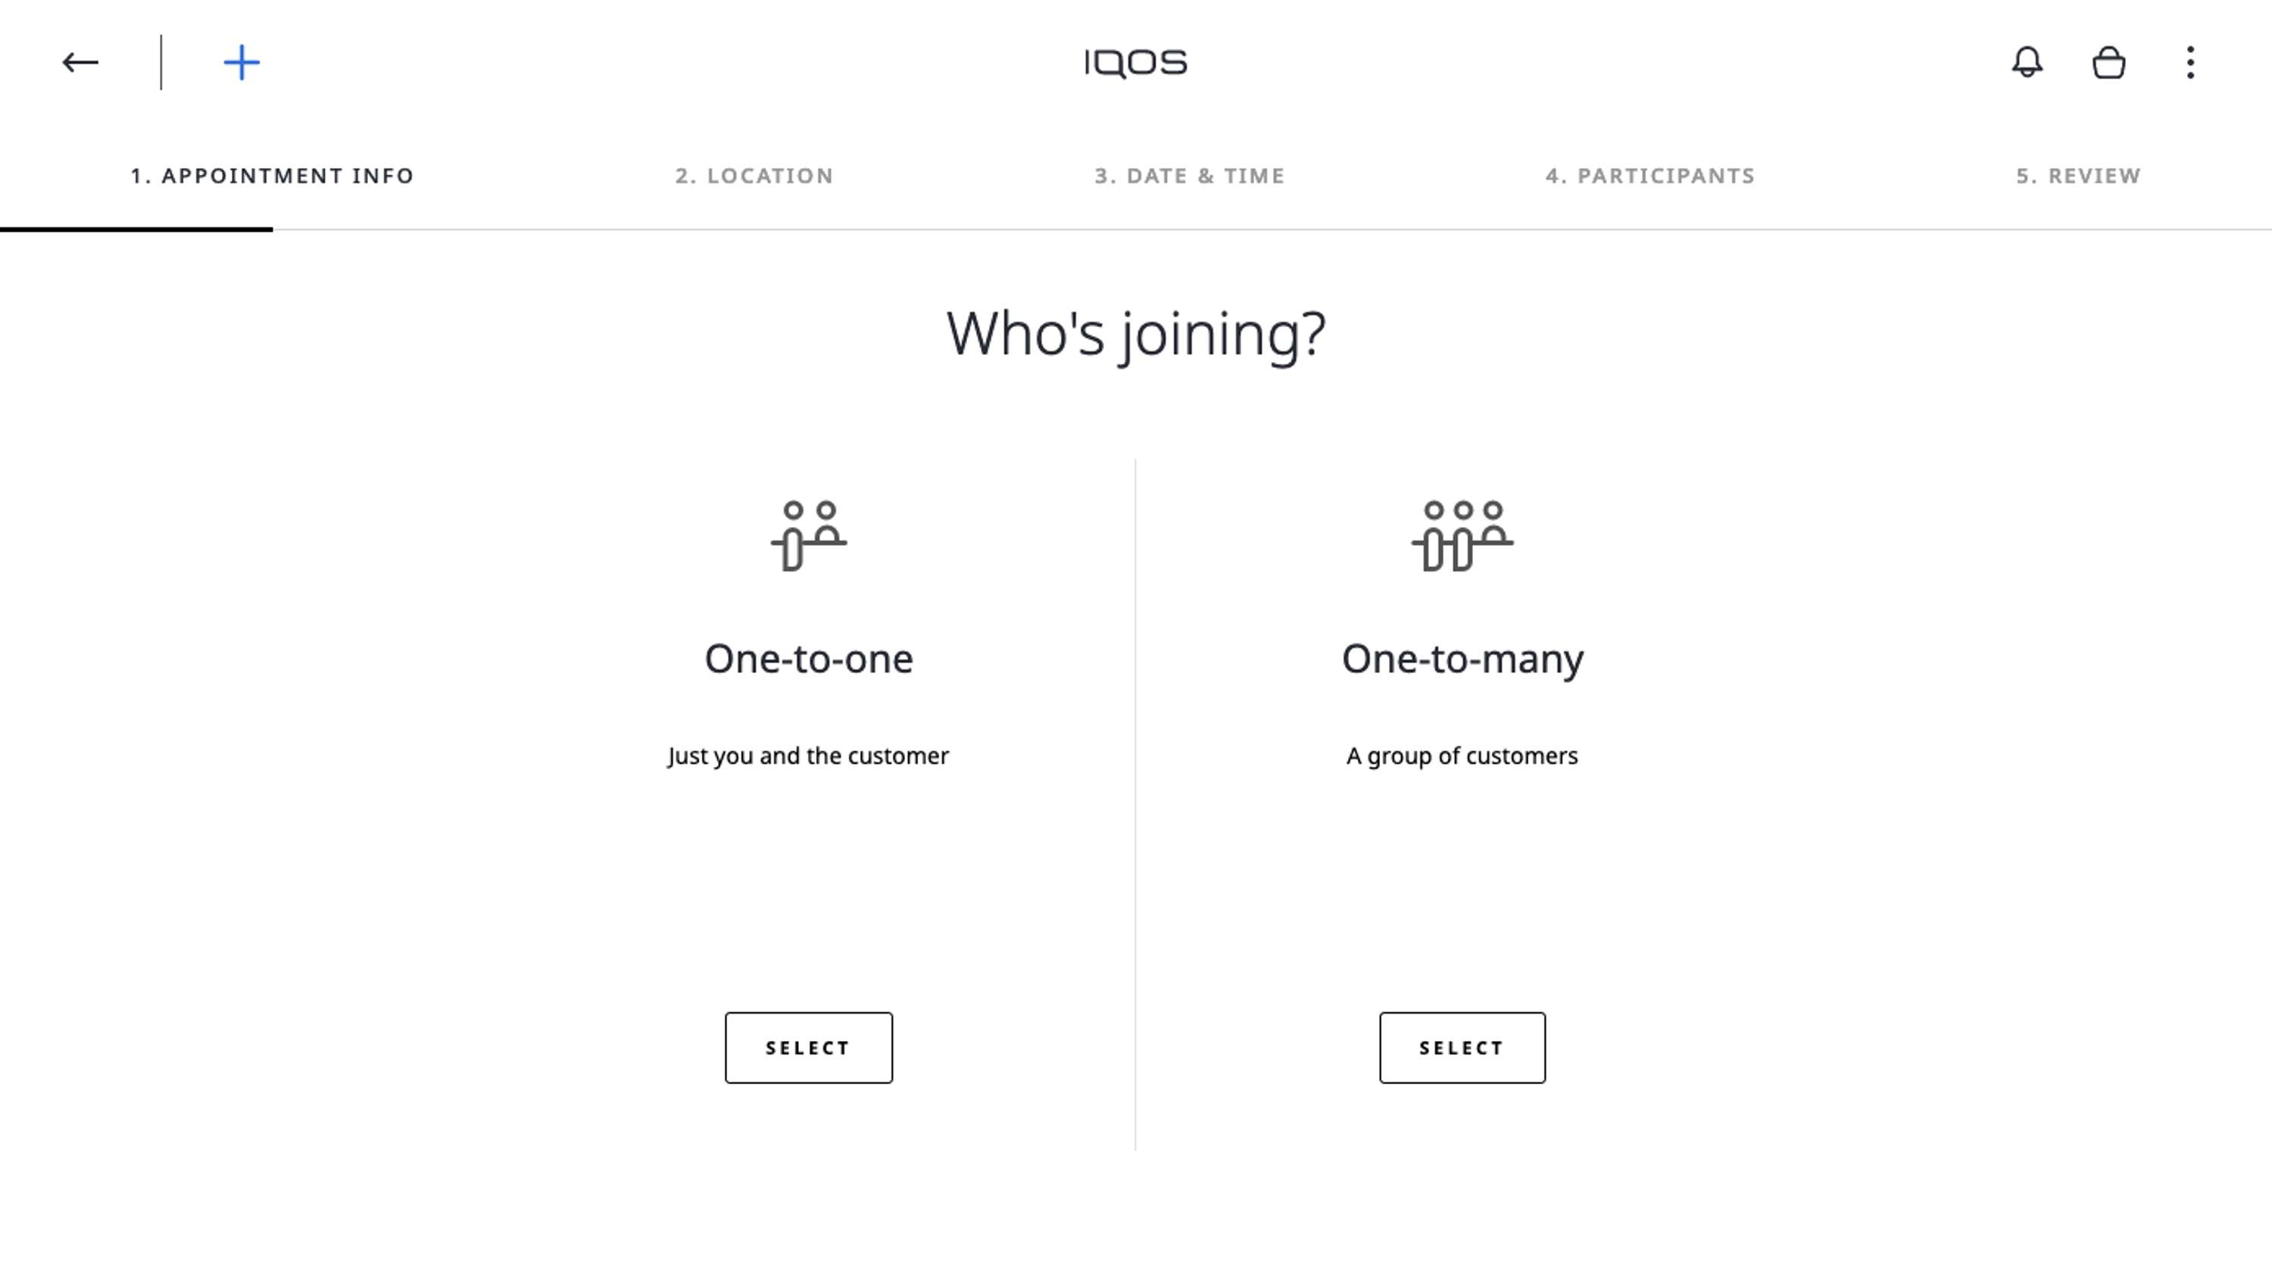Select the One-to-one appointment

(809, 1047)
